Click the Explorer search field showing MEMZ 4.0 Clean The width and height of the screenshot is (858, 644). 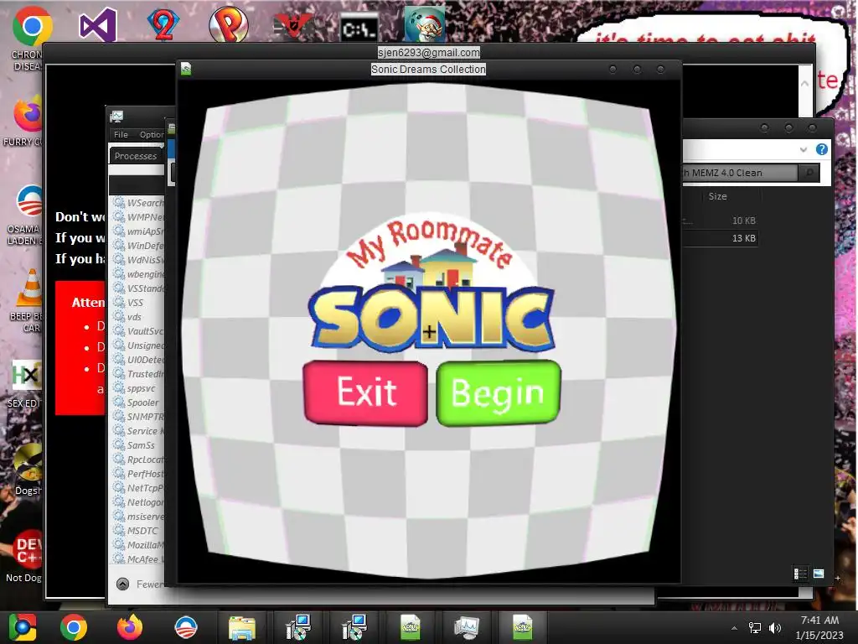740,173
